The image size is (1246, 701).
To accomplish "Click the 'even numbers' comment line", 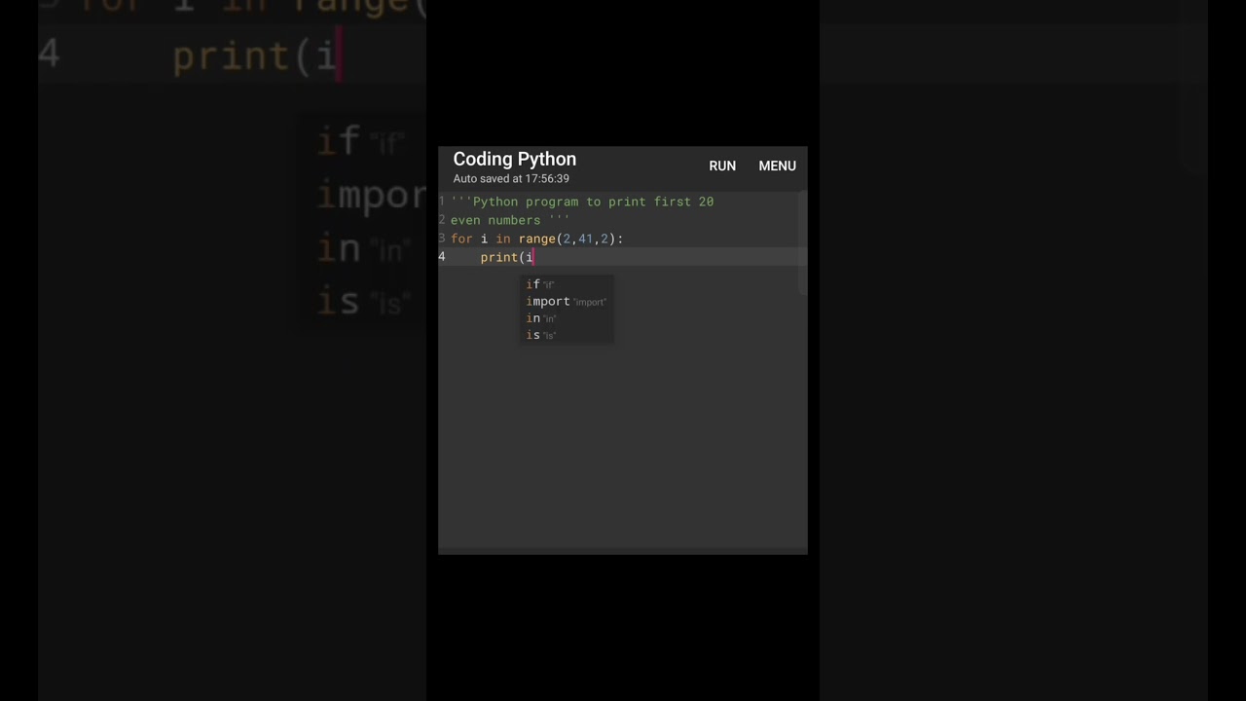I will tap(510, 220).
